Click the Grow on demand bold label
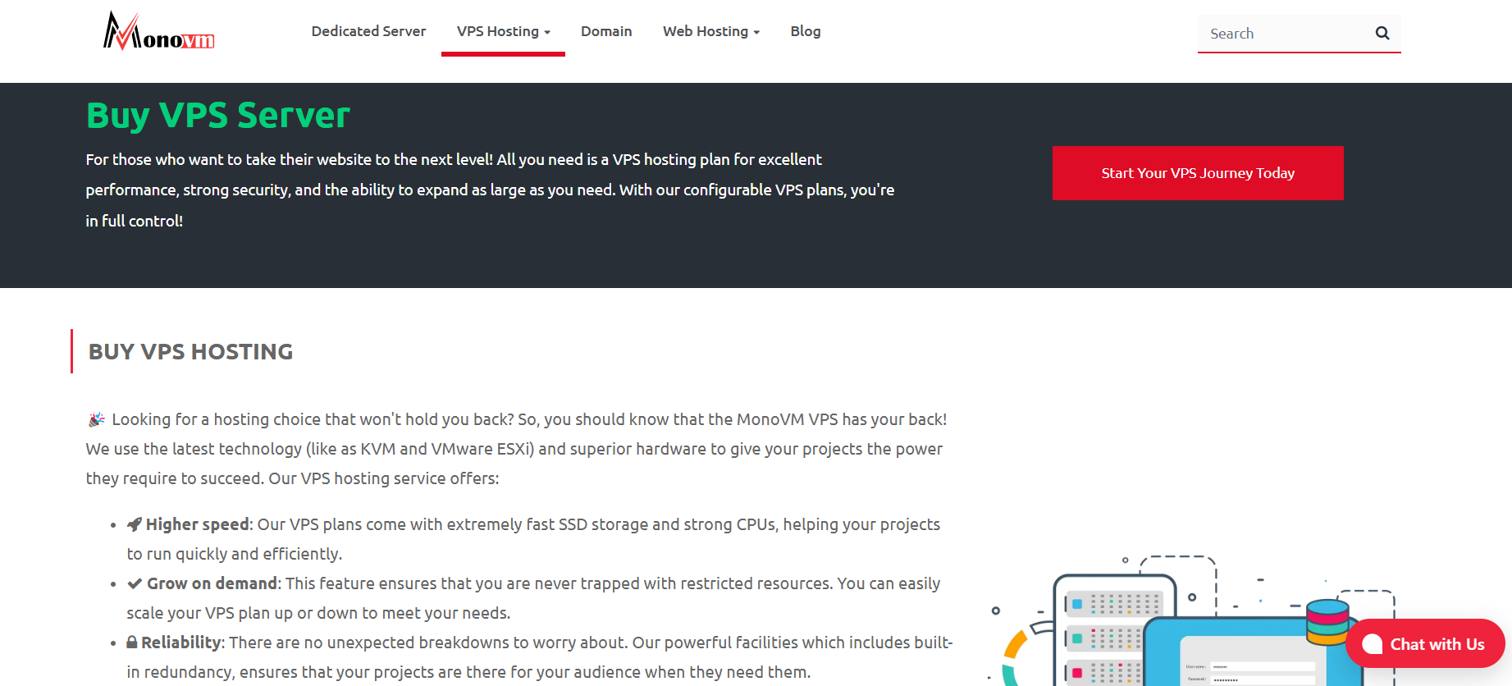 tap(212, 583)
